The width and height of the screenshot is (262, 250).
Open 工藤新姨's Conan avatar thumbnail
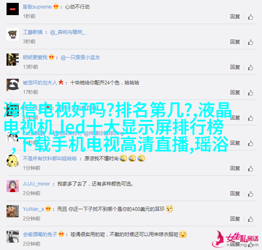point(13,34)
